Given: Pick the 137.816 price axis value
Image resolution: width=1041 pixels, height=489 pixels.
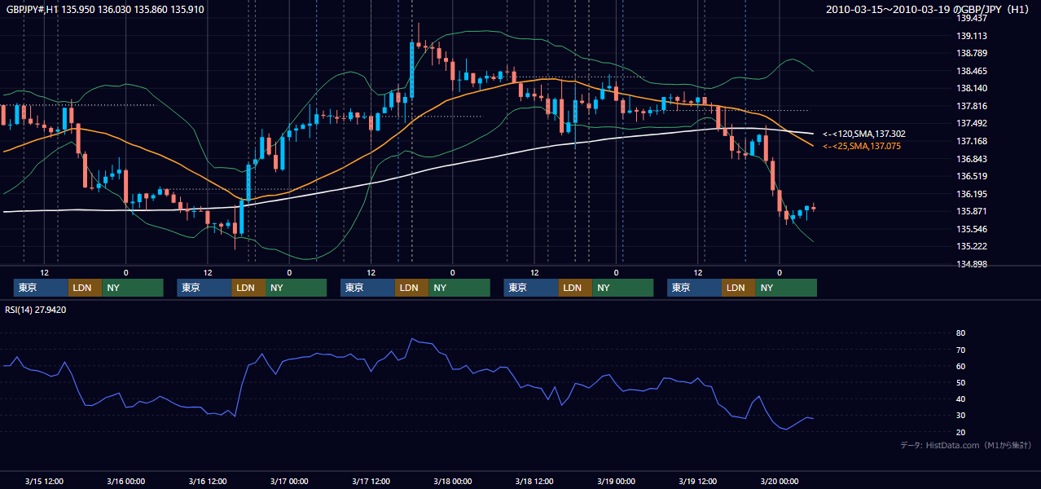Looking at the screenshot, I should [972, 106].
